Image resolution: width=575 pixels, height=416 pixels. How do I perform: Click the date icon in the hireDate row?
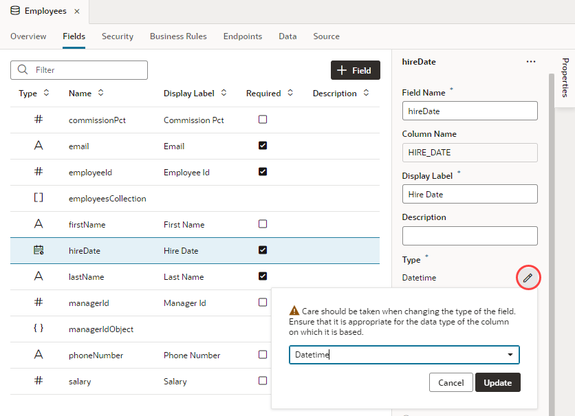click(39, 250)
